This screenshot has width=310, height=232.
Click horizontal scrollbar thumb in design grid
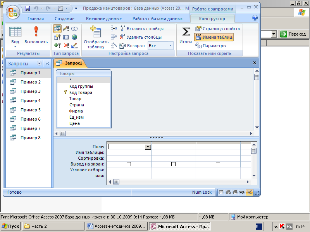pyautogui.click(x=116, y=182)
